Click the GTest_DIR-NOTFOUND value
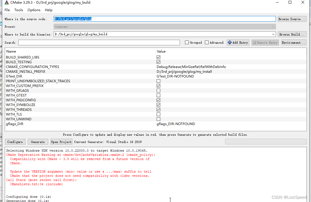Image resolution: width=311 pixels, height=202 pixels. [x=175, y=76]
